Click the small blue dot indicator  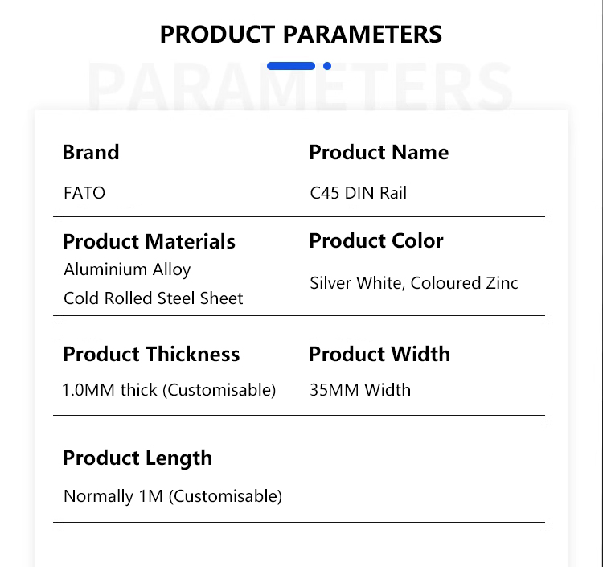(327, 66)
